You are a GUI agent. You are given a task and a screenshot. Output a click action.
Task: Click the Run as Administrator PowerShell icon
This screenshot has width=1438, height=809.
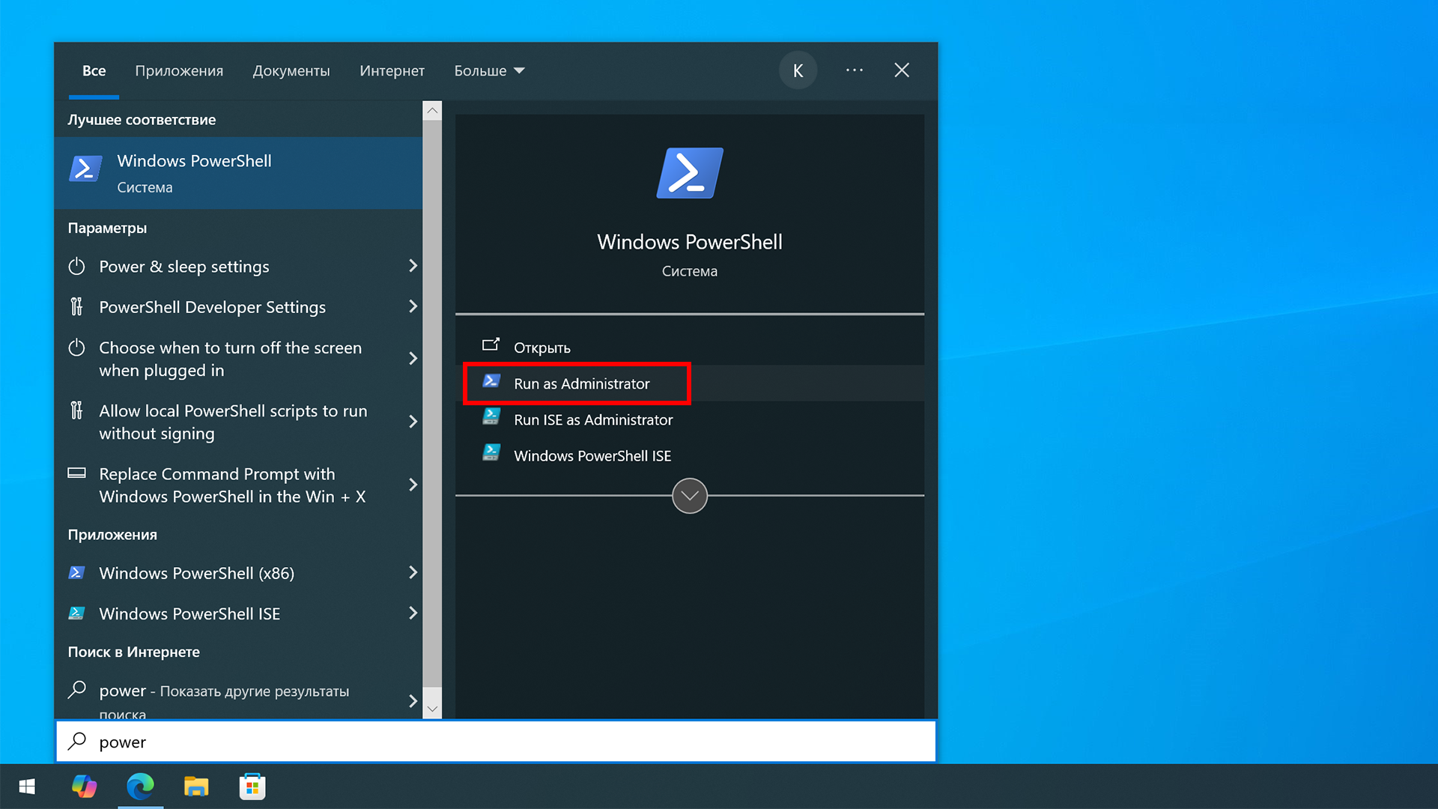(491, 382)
